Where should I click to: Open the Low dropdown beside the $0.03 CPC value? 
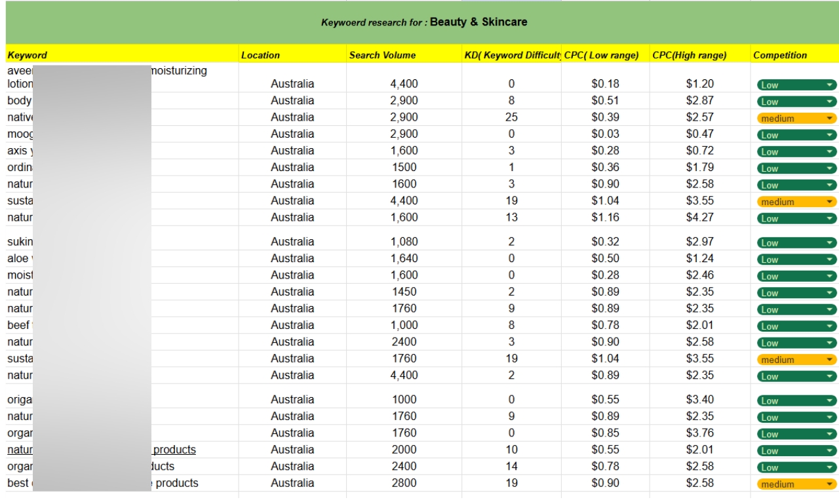pyautogui.click(x=795, y=136)
